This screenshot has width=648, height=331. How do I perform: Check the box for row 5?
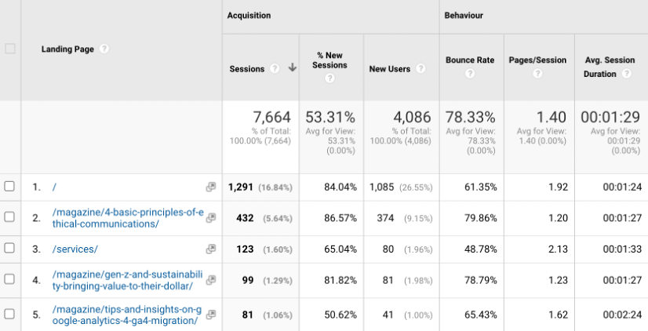[9, 315]
